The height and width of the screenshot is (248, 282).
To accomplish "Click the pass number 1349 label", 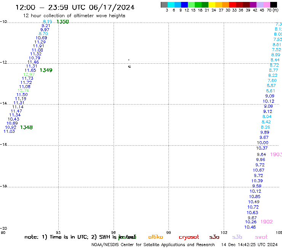I will tap(46, 70).
